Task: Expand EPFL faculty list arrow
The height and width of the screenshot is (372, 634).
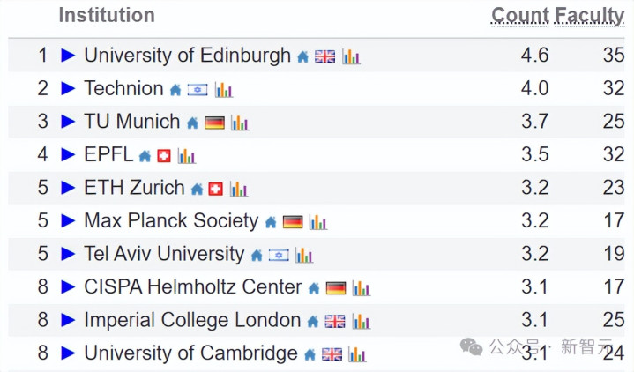Action: point(68,155)
